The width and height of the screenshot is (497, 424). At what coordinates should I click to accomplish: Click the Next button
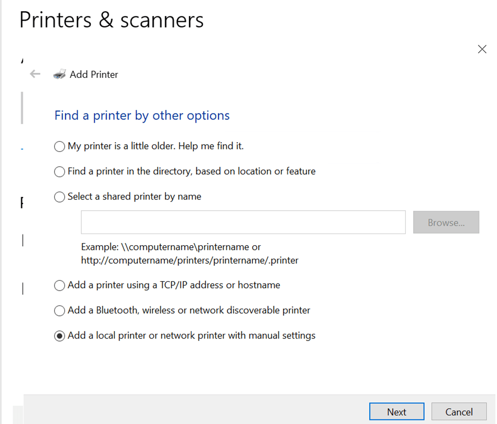click(397, 412)
